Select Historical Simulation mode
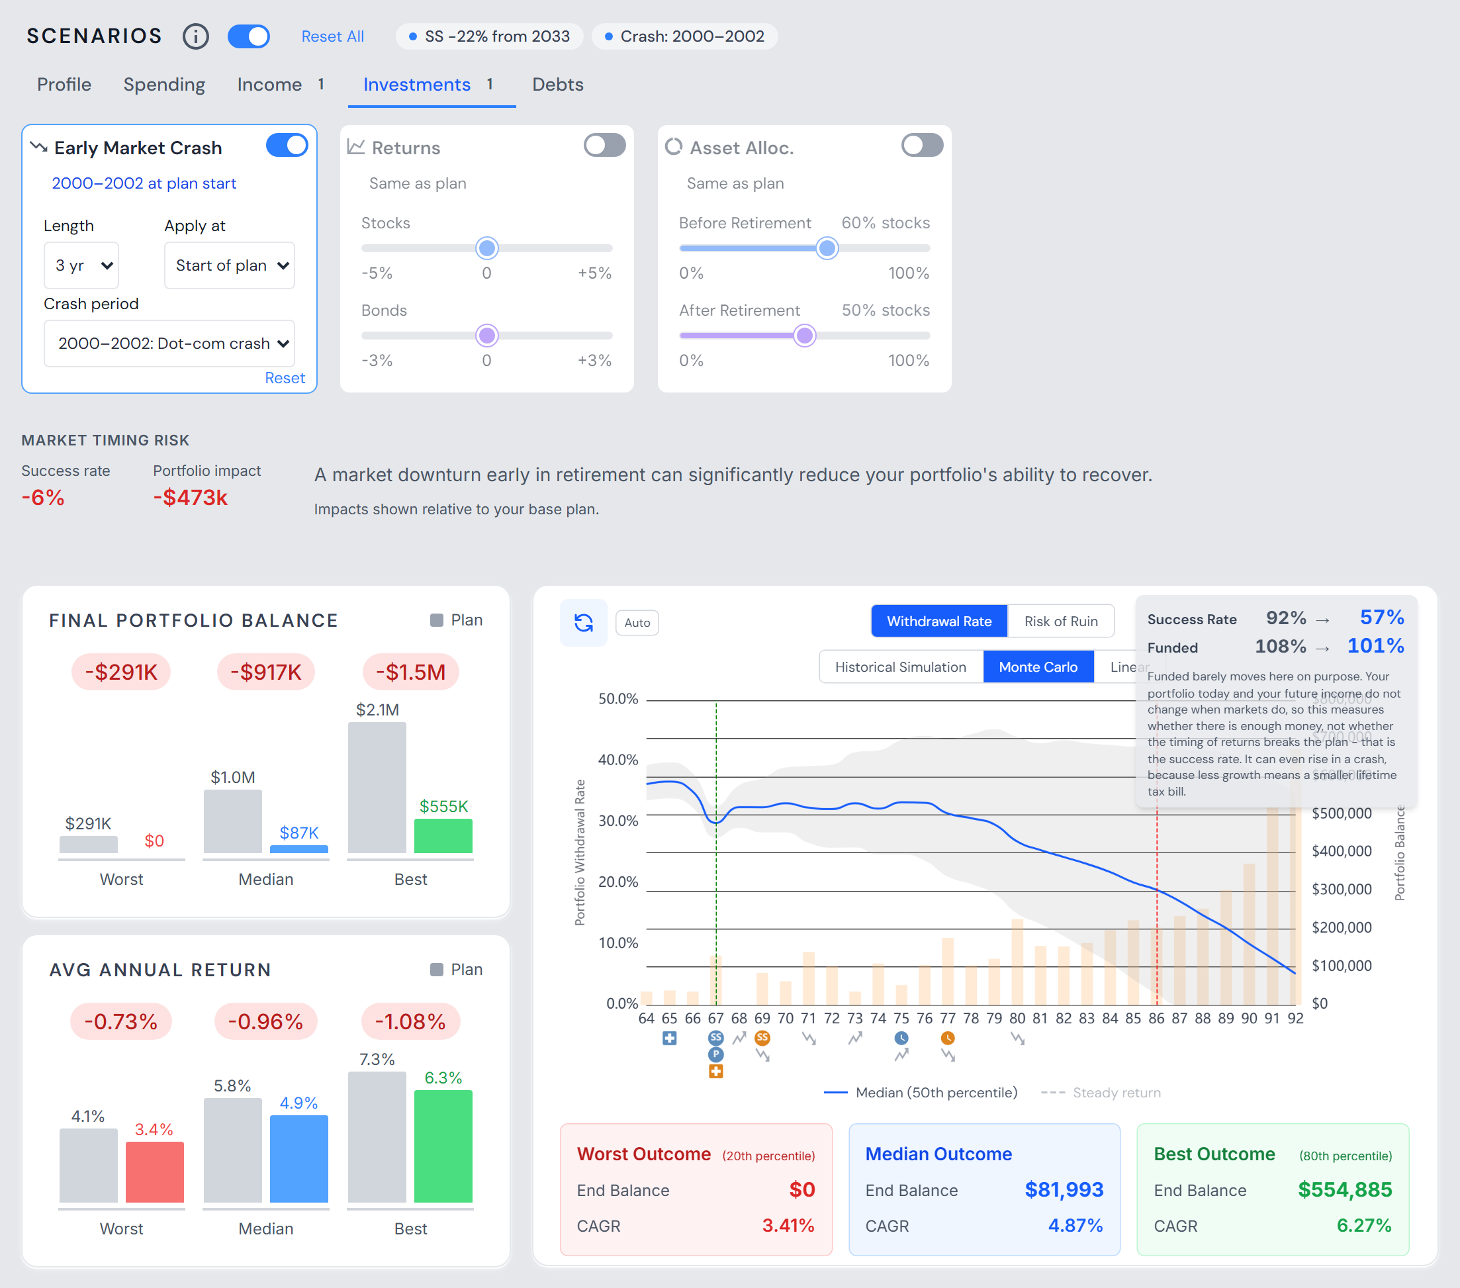The height and width of the screenshot is (1288, 1460). 901,667
